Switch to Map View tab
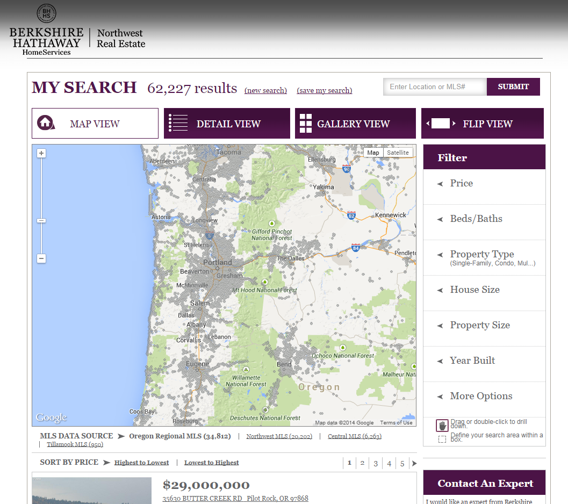This screenshot has height=504, width=568. 95,123
